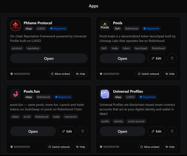The width and height of the screenshot is (187, 156).
Task: Click the DeFi tag in Pools tag row
Action: [x=104, y=48]
